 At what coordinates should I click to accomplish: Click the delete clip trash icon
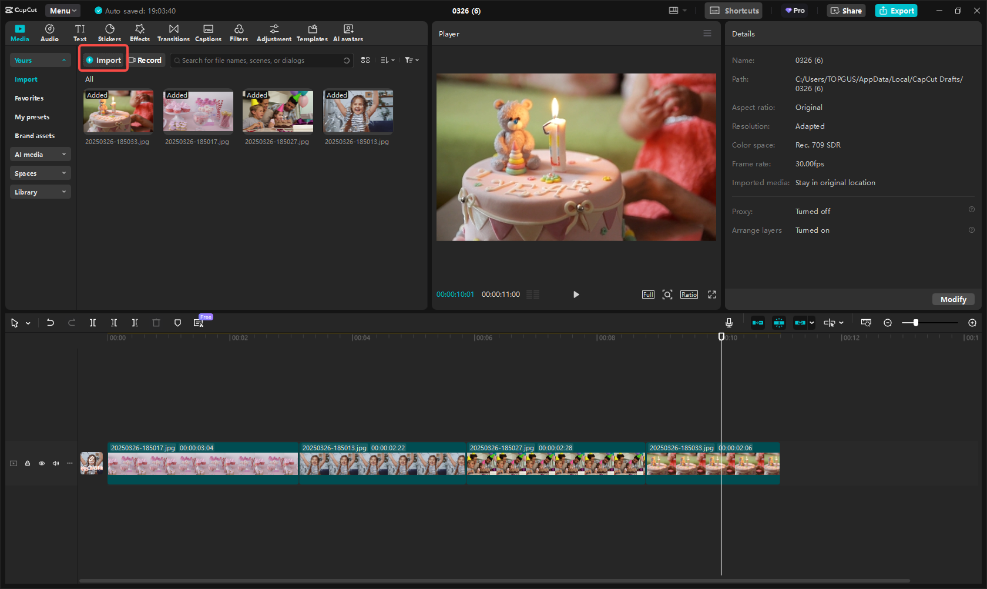click(156, 323)
